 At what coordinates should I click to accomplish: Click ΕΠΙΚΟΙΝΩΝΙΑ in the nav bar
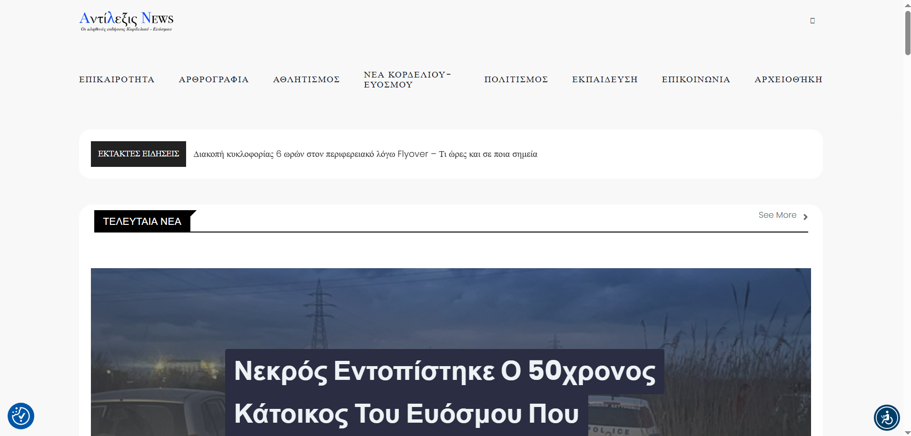pos(696,79)
